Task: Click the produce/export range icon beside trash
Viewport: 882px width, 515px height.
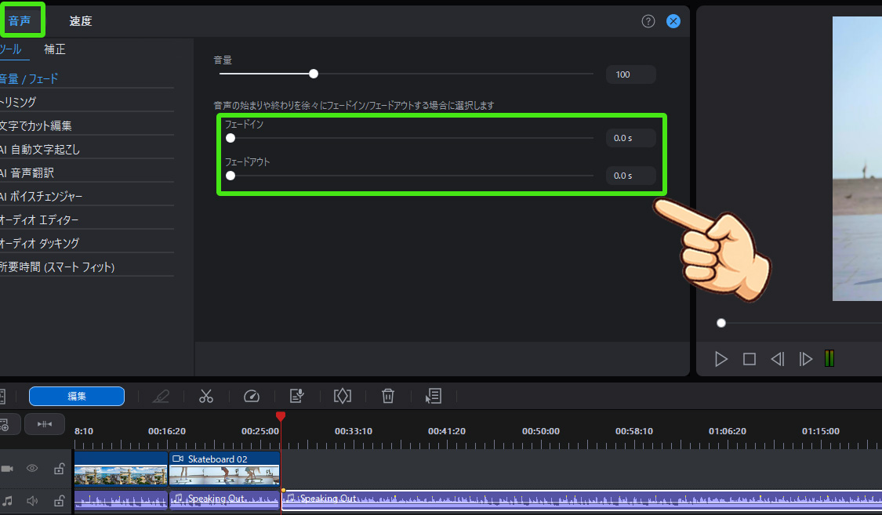Action: click(x=434, y=396)
